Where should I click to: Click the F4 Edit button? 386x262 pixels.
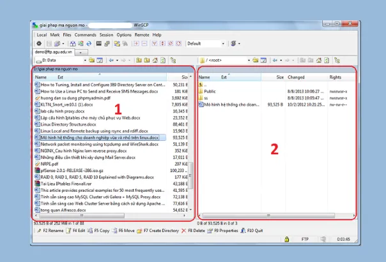click(x=76, y=231)
